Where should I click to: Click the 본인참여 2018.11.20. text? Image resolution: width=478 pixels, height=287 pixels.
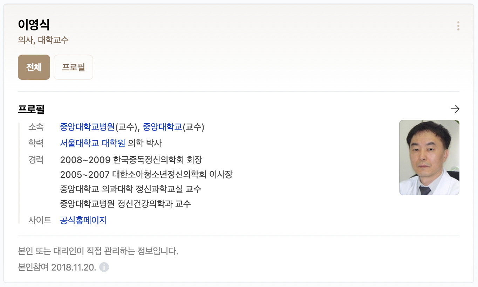[57, 267]
